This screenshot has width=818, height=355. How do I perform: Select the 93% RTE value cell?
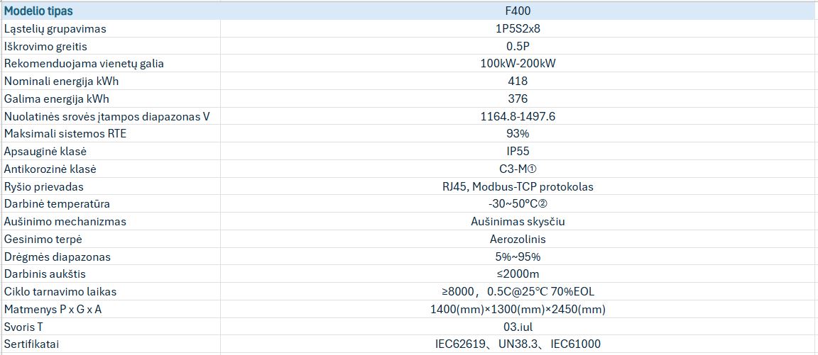518,134
